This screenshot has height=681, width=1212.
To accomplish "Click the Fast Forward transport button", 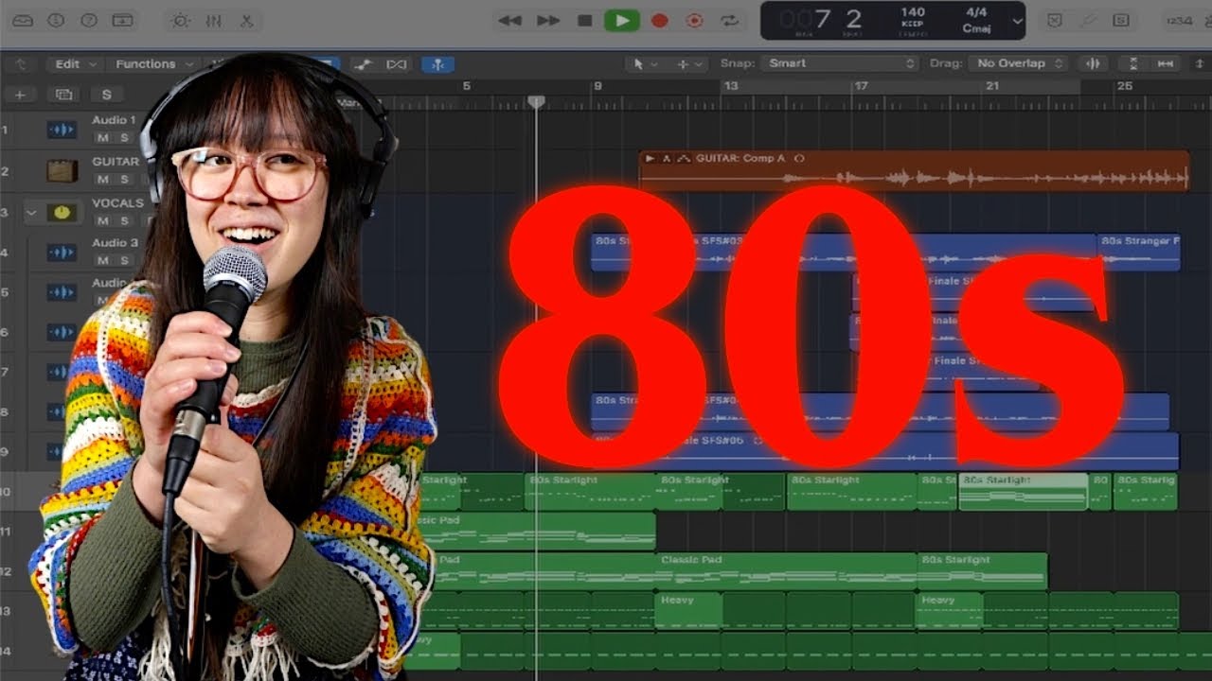I will (x=548, y=20).
